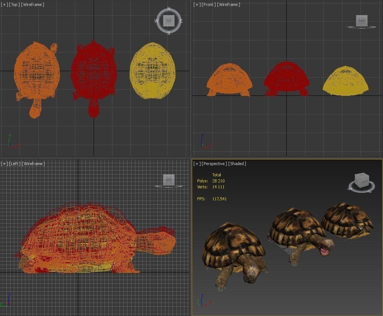
Task: Select the empty shell model in Perspective view
Action: tap(347, 221)
